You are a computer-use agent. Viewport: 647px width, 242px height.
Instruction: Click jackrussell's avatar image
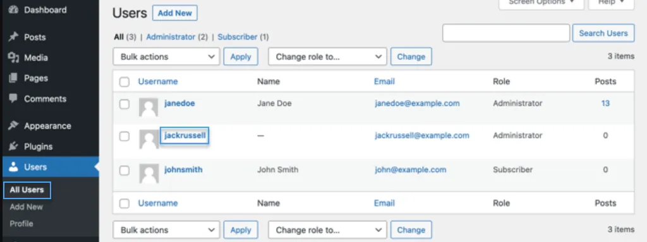pos(148,139)
